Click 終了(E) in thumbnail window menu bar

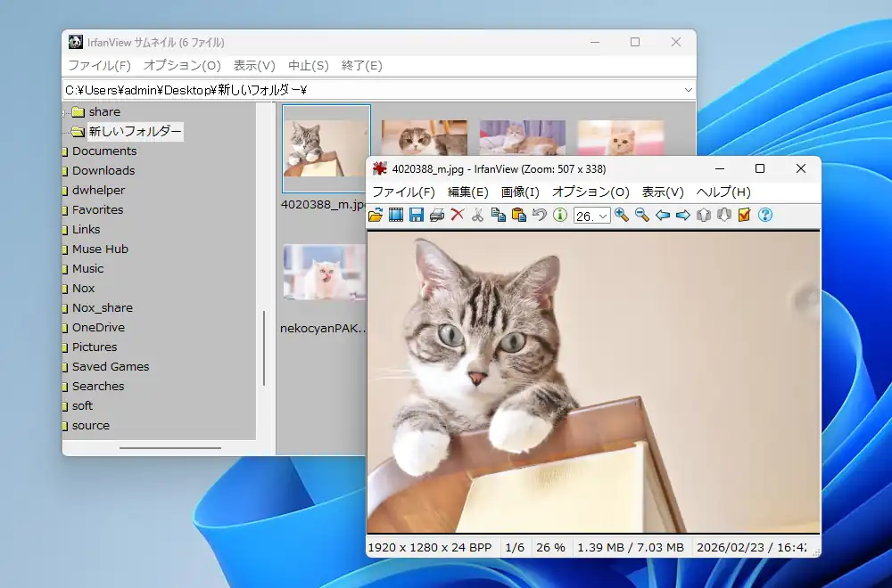tap(361, 66)
